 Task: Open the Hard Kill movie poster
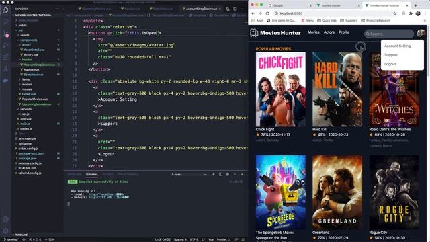tap(337, 89)
